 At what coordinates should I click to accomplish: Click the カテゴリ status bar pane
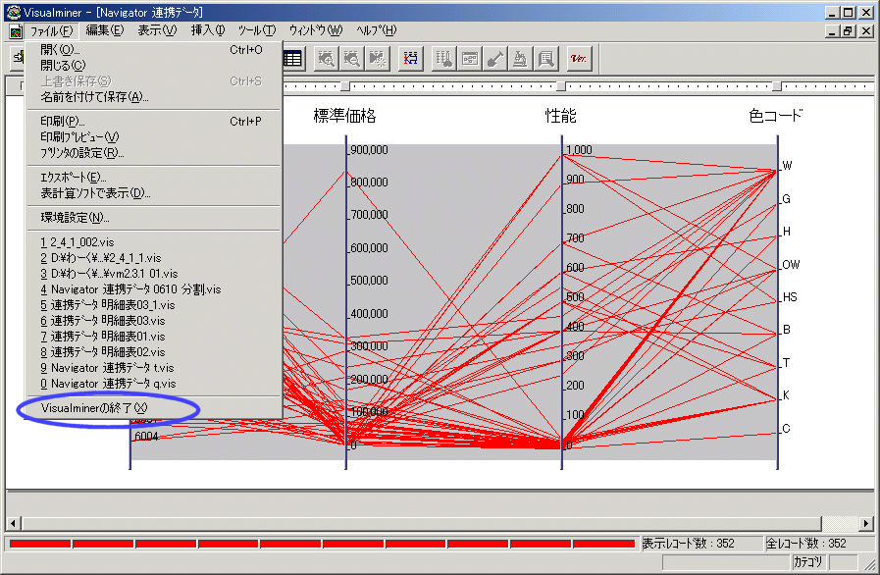coord(808,561)
